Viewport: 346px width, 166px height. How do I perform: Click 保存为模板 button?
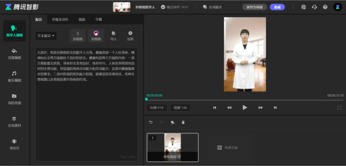(255, 7)
